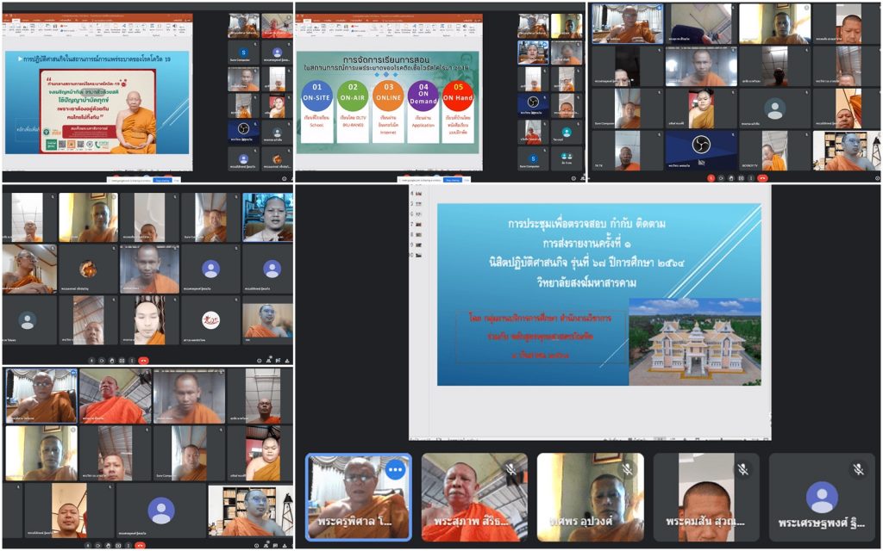Select the พระสุภาพ participant video tile
This screenshot has height=551, width=883.
473,498
